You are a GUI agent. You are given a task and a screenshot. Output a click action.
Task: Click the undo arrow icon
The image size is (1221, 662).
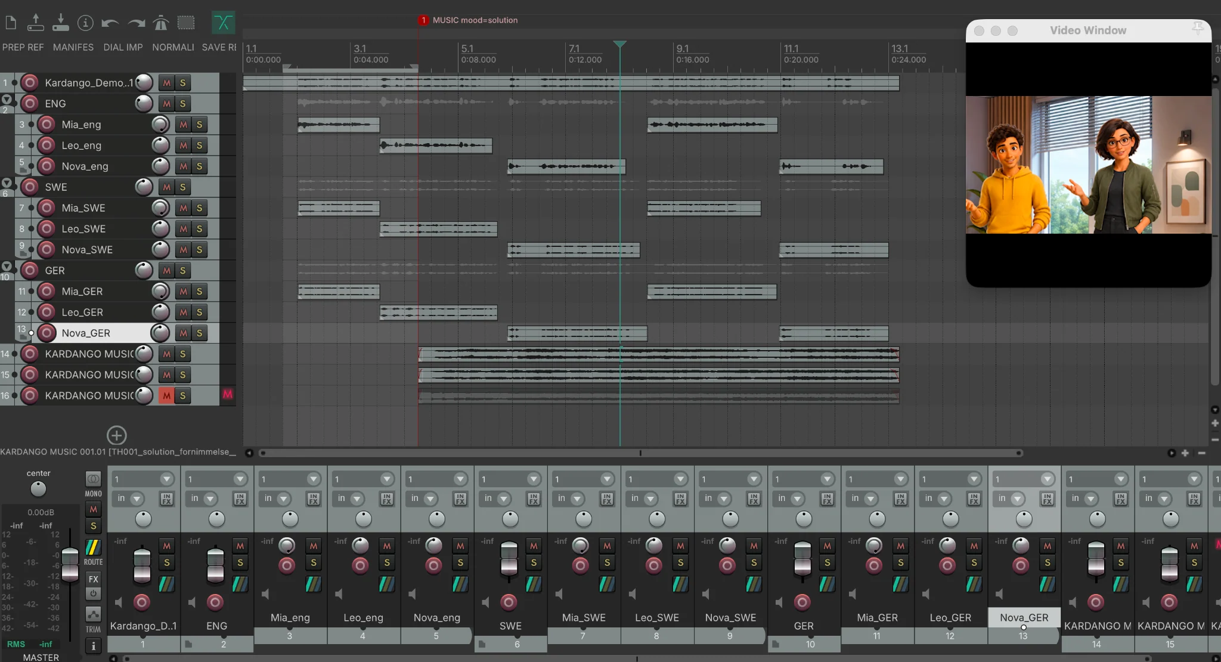(110, 23)
